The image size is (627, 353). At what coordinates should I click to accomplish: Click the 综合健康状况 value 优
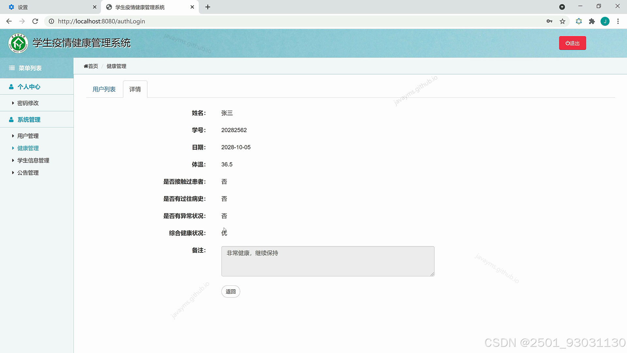coord(224,233)
